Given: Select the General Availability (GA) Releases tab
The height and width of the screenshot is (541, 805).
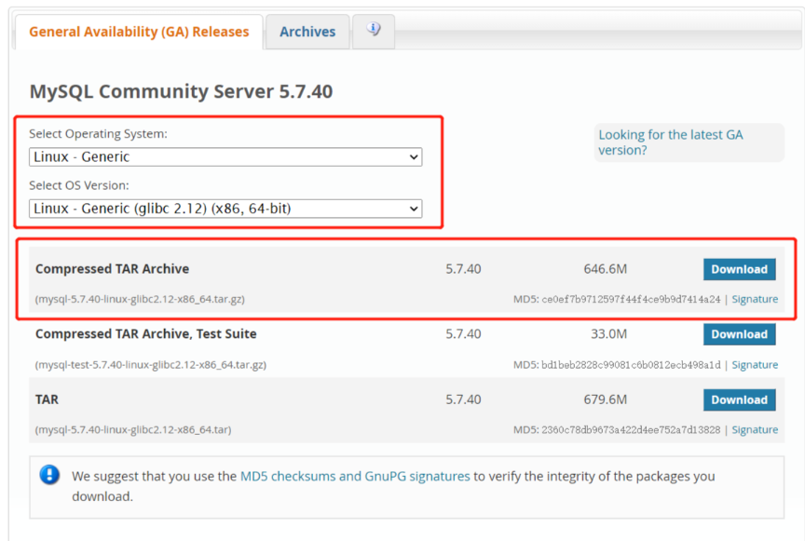Looking at the screenshot, I should point(139,32).
